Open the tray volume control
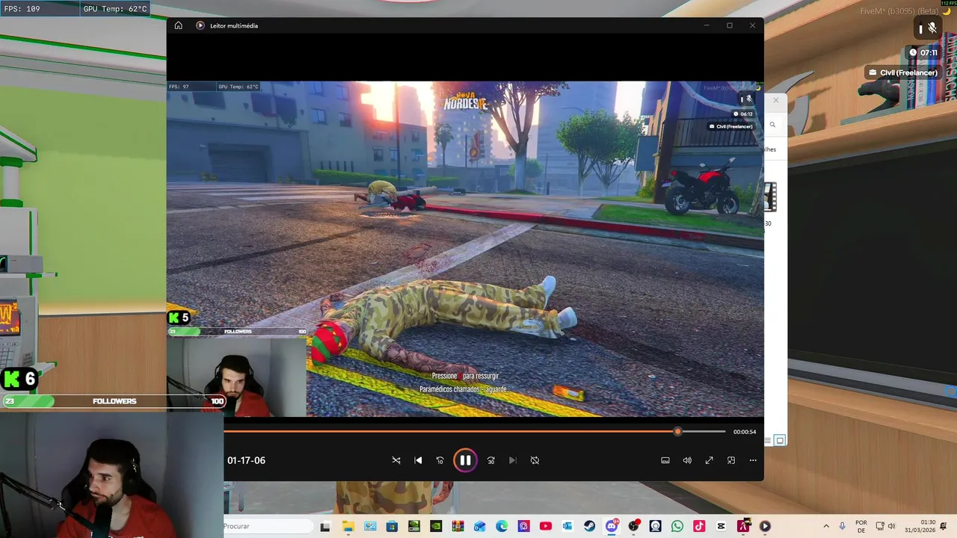This screenshot has width=957, height=538. tap(891, 526)
